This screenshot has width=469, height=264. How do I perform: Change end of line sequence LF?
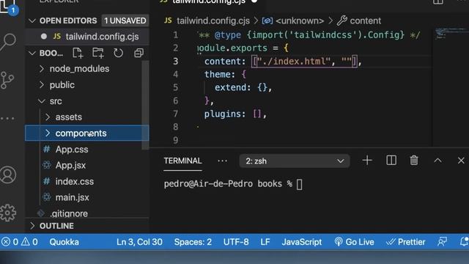point(265,242)
